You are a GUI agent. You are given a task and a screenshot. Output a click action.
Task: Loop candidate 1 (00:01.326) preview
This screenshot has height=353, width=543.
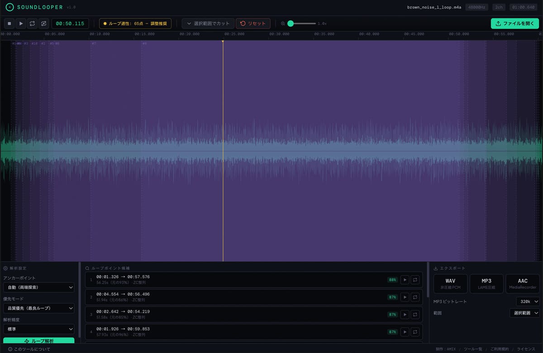tap(415, 280)
